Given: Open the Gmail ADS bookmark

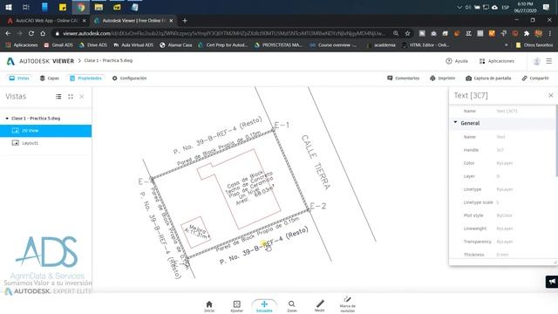Looking at the screenshot, I should (x=58, y=45).
